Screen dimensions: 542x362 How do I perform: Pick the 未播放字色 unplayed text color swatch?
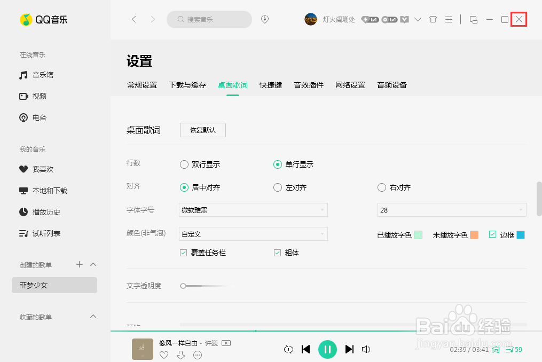point(474,234)
